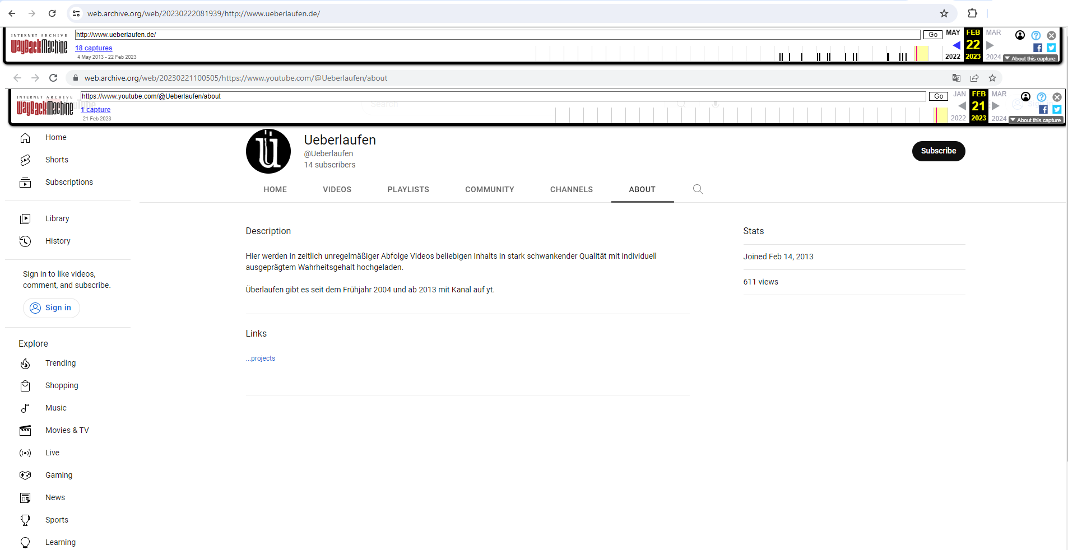Switch to the PLAYLISTS tab

pos(408,189)
